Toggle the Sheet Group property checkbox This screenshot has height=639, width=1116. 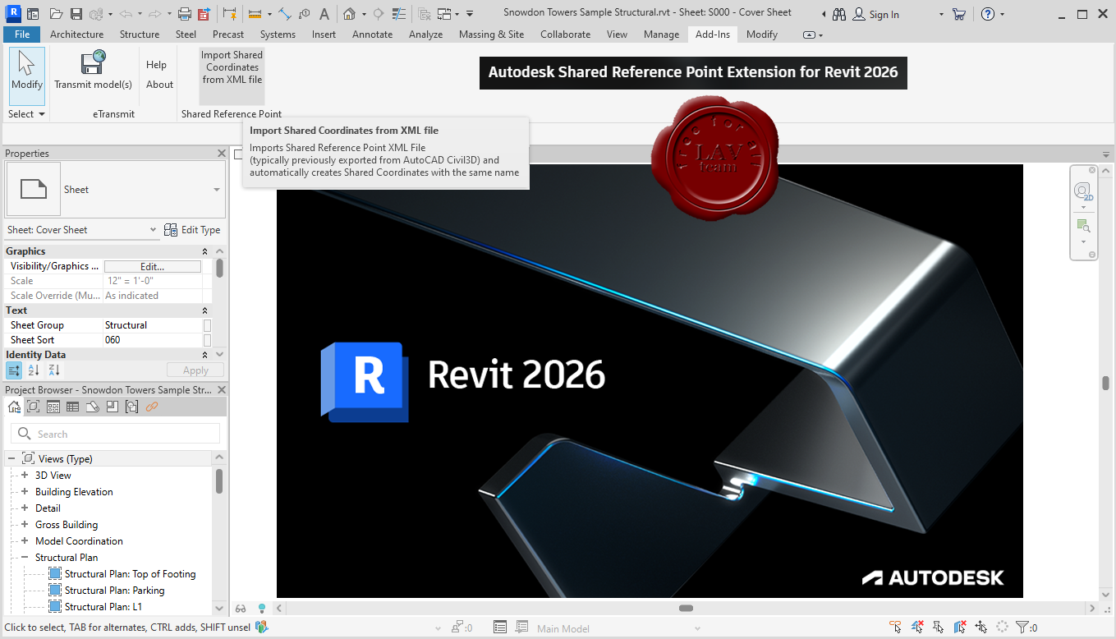pyautogui.click(x=207, y=325)
